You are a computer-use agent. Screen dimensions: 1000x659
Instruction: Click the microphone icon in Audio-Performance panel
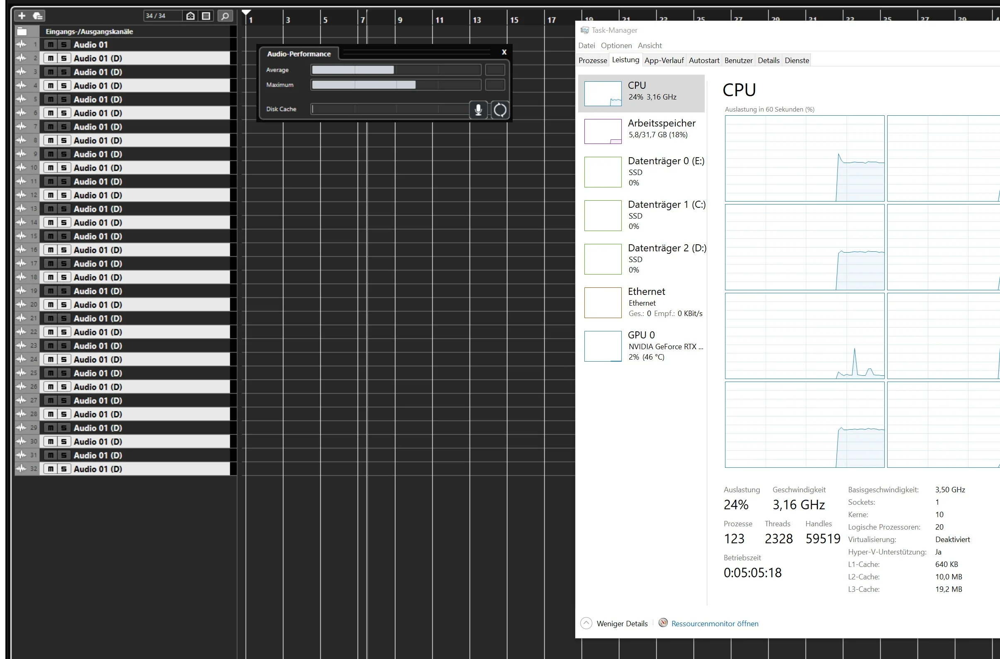478,109
